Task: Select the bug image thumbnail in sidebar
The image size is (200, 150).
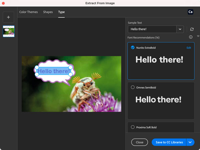Action: coord(9,31)
